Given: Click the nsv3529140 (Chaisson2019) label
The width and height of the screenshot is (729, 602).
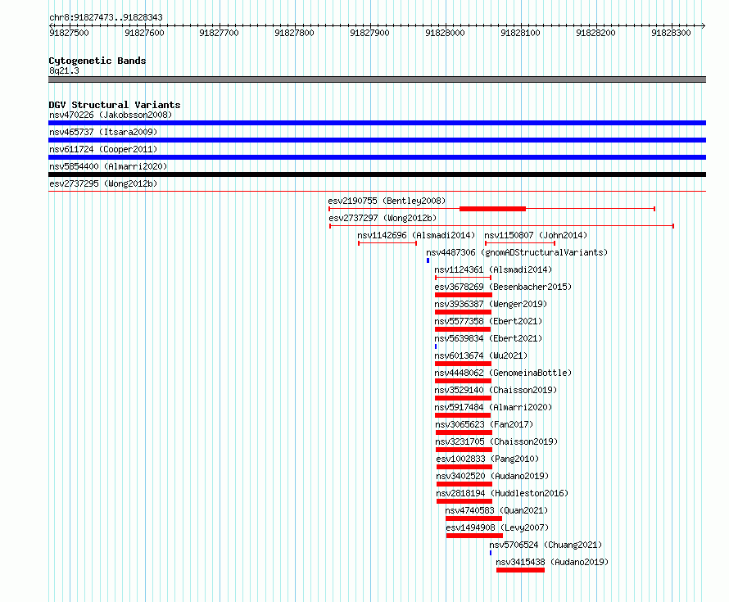Looking at the screenshot, I should [x=496, y=390].
